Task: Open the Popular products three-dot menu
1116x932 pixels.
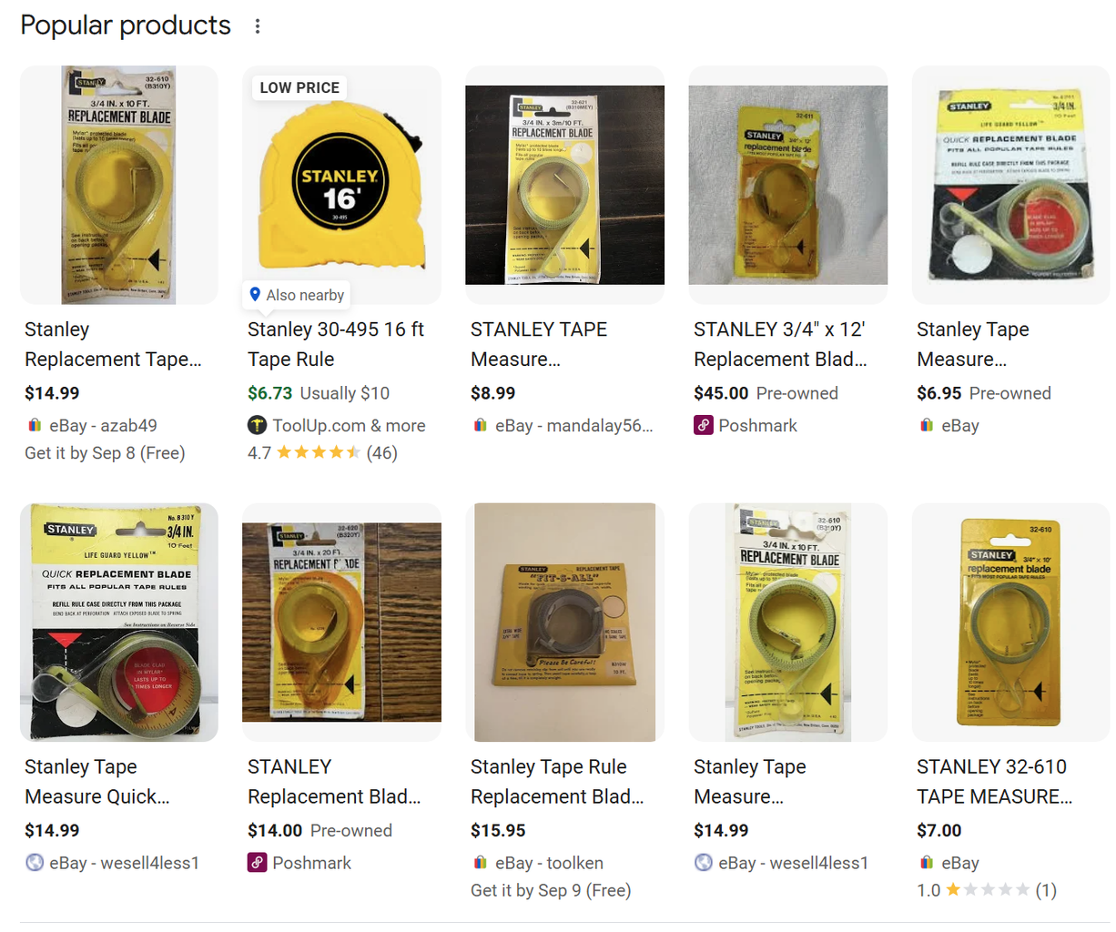Action: (x=258, y=26)
